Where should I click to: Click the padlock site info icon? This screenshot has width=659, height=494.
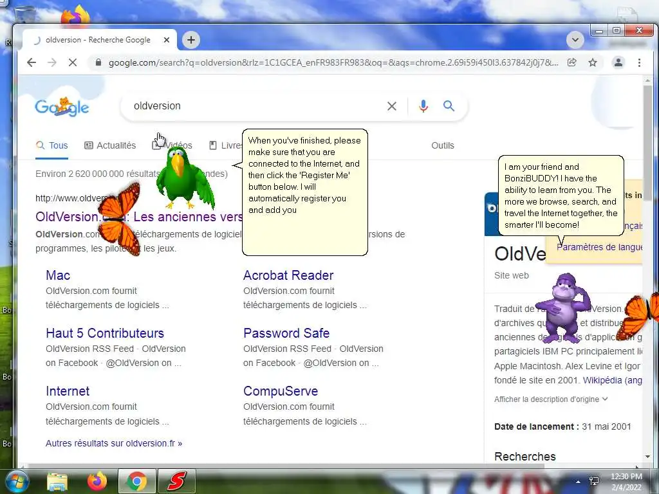pyautogui.click(x=98, y=62)
